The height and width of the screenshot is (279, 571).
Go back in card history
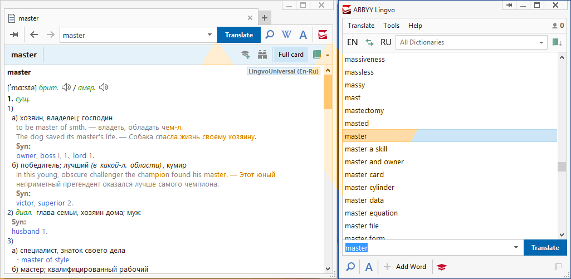34,35
